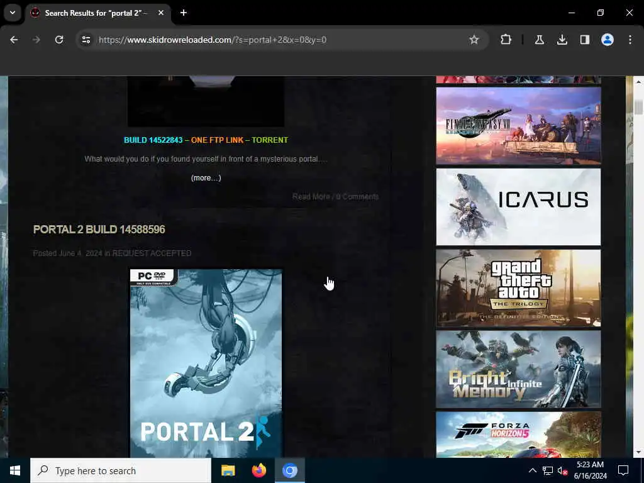644x483 pixels.
Task: Open the 0 Comments link
Action: pyautogui.click(x=357, y=197)
